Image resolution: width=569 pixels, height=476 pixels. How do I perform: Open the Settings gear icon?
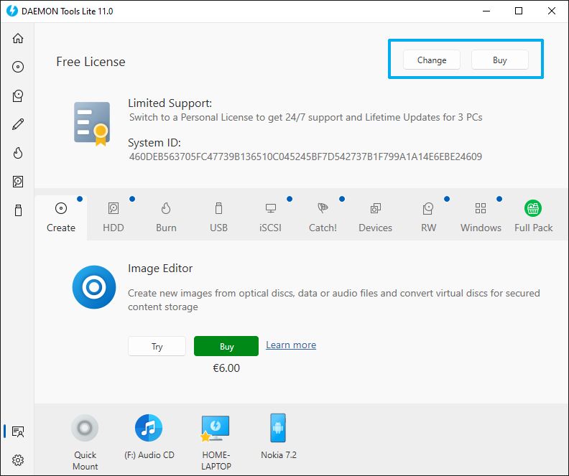click(x=18, y=460)
